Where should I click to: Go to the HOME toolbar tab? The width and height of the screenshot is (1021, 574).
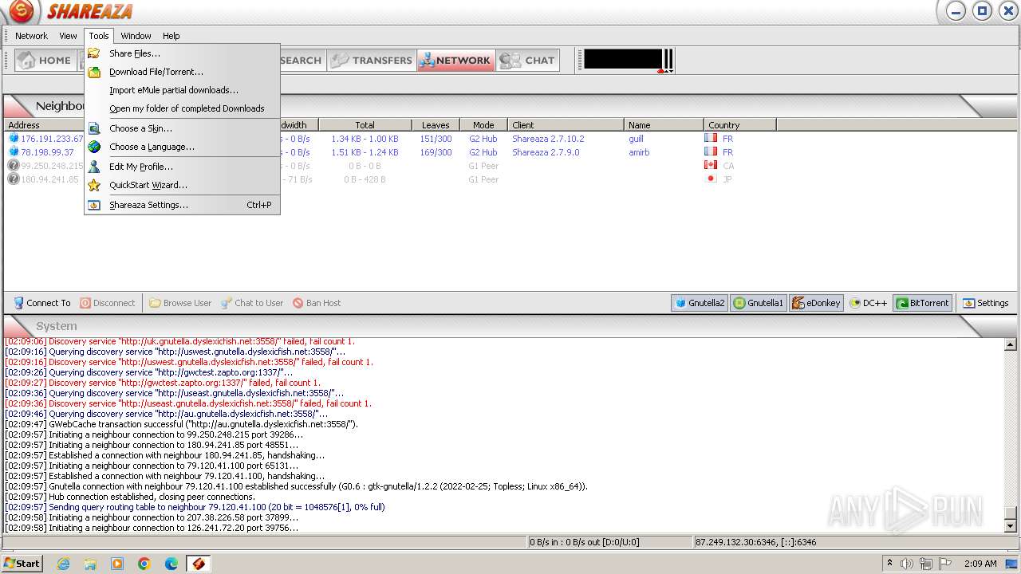(x=45, y=61)
